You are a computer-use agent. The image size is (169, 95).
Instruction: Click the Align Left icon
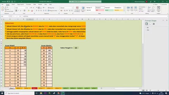click(x=37, y=11)
